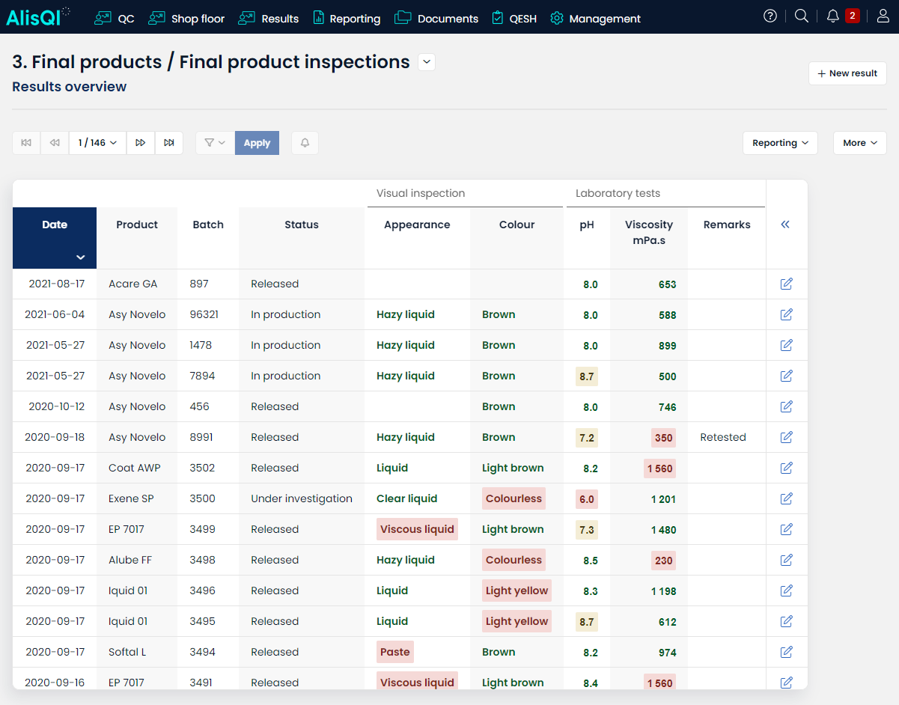Open the filter dropdown
Image resolution: width=899 pixels, height=705 pixels.
(215, 143)
